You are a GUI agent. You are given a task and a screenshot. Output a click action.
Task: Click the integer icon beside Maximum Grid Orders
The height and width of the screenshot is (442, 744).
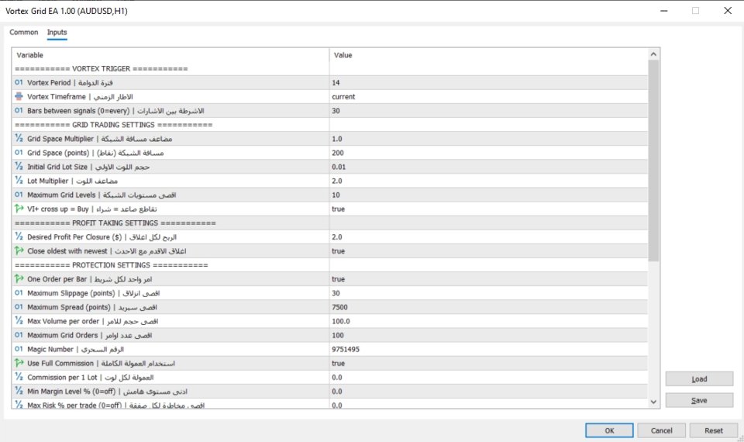point(19,335)
